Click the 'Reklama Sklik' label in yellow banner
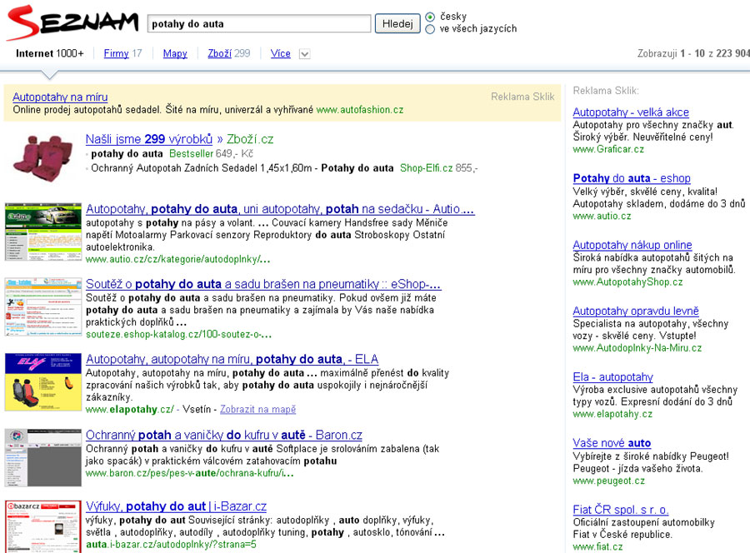 tap(522, 97)
